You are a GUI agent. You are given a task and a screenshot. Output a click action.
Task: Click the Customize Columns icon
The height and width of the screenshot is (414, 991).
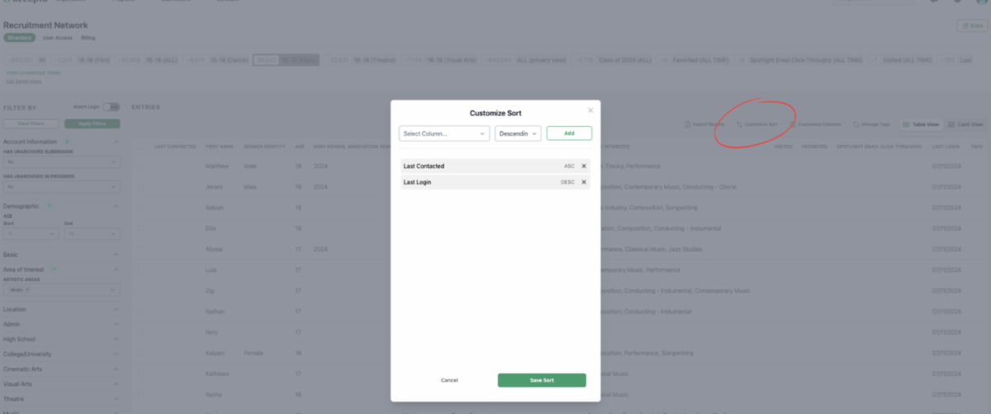click(793, 125)
